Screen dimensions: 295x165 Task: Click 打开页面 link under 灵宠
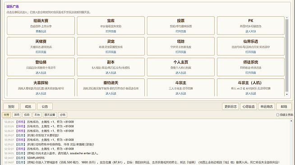pos(111,52)
